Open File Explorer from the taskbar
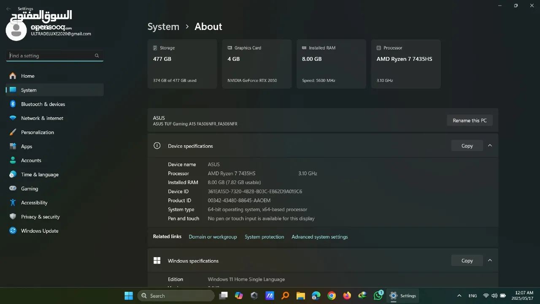Image resolution: width=540 pixels, height=304 pixels. (x=300, y=296)
